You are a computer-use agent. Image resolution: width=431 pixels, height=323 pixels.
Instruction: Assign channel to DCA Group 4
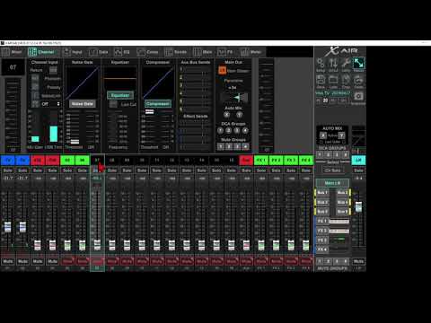pos(245,130)
